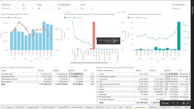Image resolution: width=194 pixels, height=109 pixels.
Task: Click the tall red Приправы bar
Action: [94, 36]
